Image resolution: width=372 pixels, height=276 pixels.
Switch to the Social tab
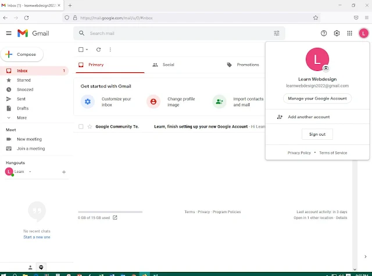[169, 65]
